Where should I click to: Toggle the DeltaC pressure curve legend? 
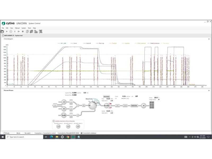pos(153,43)
